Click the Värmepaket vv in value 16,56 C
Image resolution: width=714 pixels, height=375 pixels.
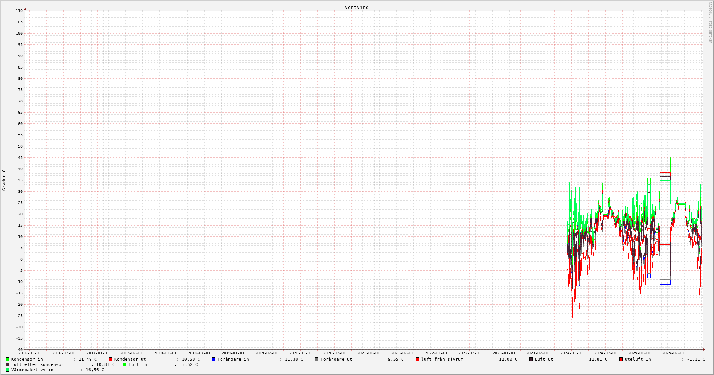(93, 370)
